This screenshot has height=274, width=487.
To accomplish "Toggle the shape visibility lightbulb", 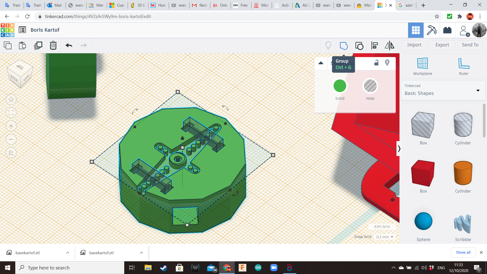I will [387, 63].
